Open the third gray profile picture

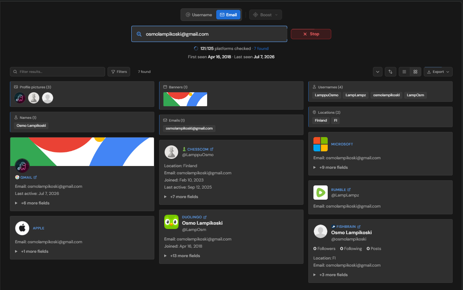[x=48, y=98]
